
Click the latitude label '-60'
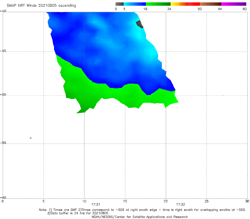pyautogui.click(x=3, y=197)
